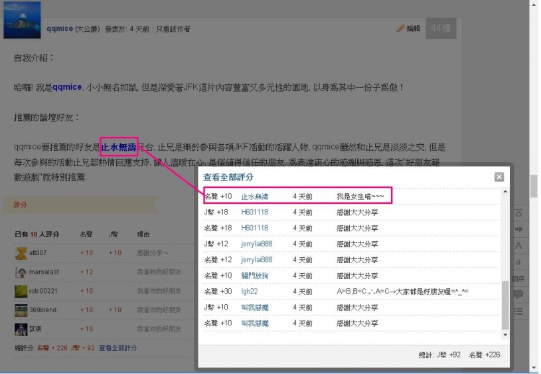Screen dimensions: 541x374
Task: Click +12 名聲 value for marsalast
Action: pyautogui.click(x=86, y=272)
